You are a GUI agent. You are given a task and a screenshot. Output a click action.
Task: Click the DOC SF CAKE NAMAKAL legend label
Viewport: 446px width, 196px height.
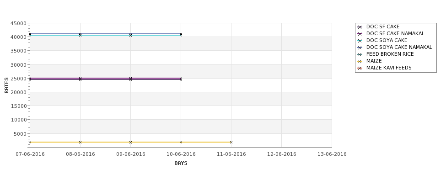tap(395, 33)
